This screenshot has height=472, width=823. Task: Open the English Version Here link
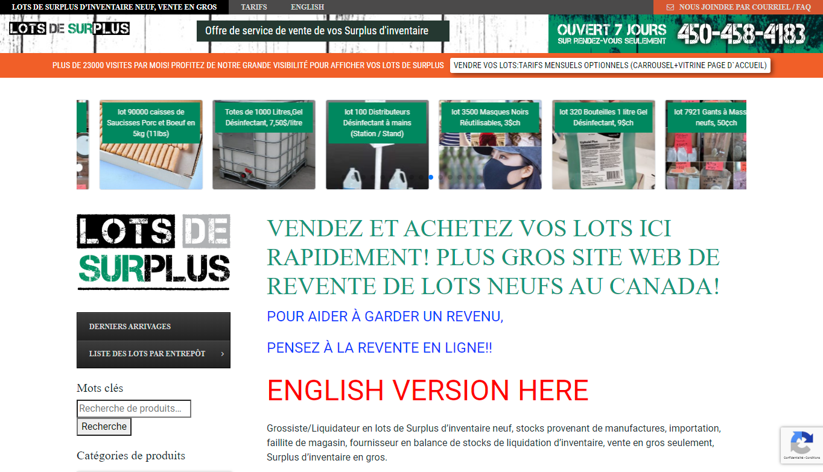tap(427, 391)
